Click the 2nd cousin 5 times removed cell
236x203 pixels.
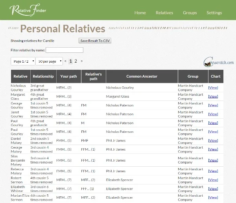(x=41, y=141)
